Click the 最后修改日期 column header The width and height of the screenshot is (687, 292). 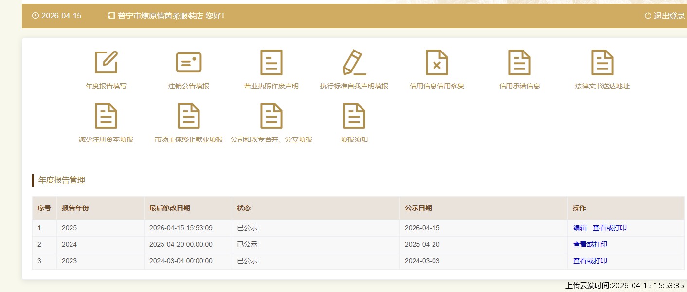169,208
